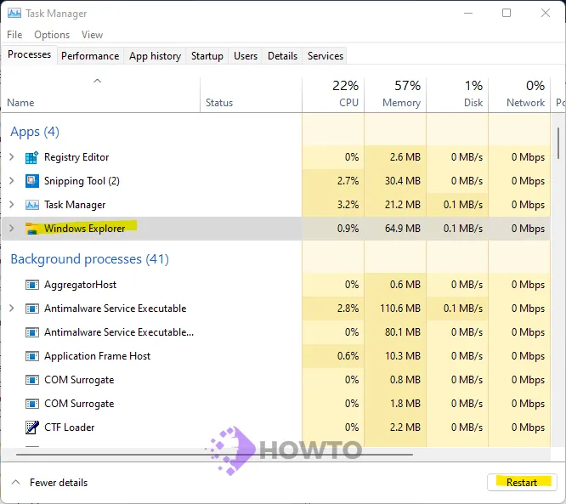
Task: Expand the Task Manager process entry
Action: tap(12, 205)
